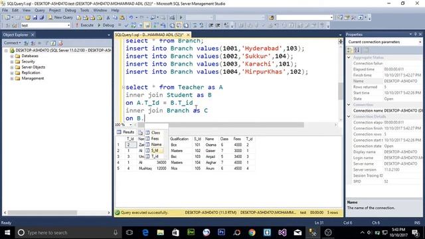Image resolution: width=425 pixels, height=239 pixels.
Task: Click the Type here to search box
Action: [x=68, y=232]
